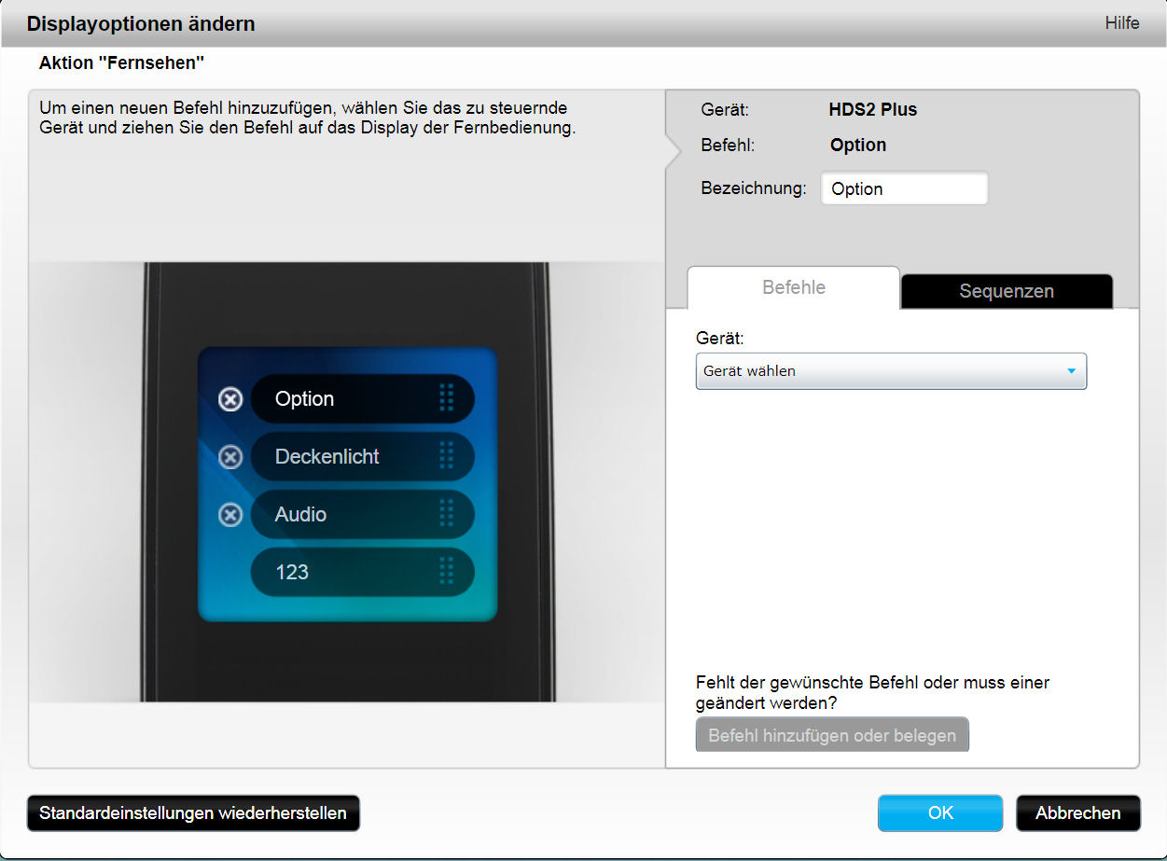
Task: Click Standardeinstellungen wiederherstellen button
Action: click(193, 812)
